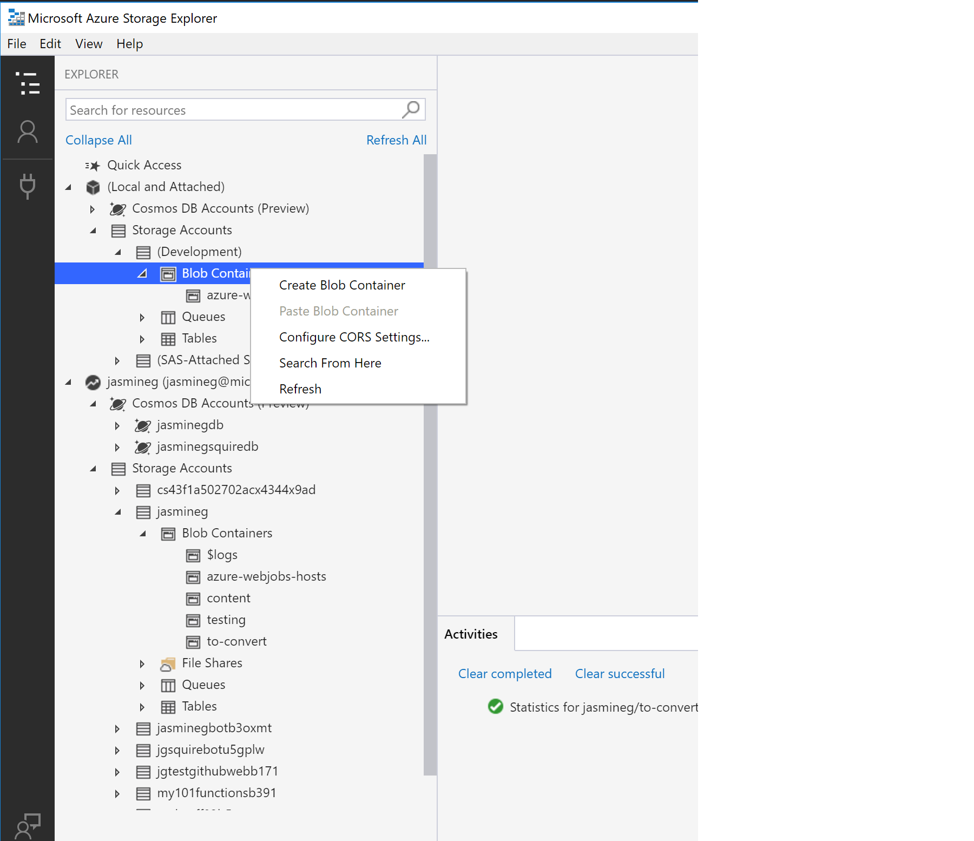Click the highlighted Blob Containers icon
This screenshot has width=974, height=841.
pos(168,274)
